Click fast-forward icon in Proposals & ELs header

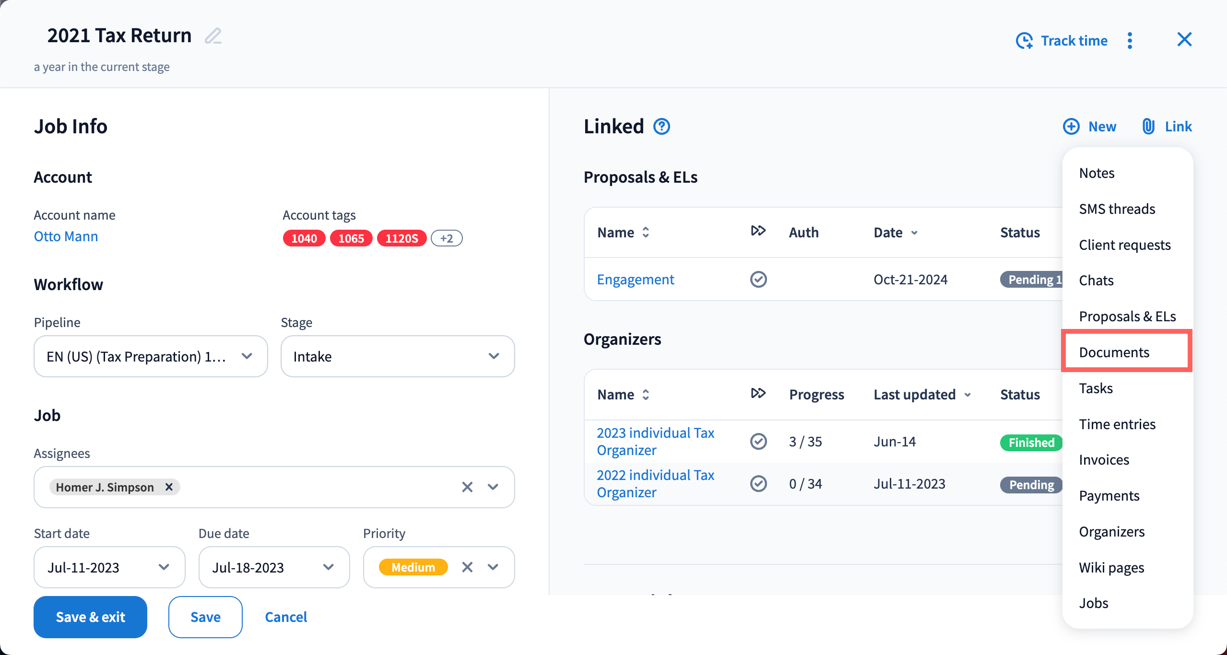click(758, 231)
